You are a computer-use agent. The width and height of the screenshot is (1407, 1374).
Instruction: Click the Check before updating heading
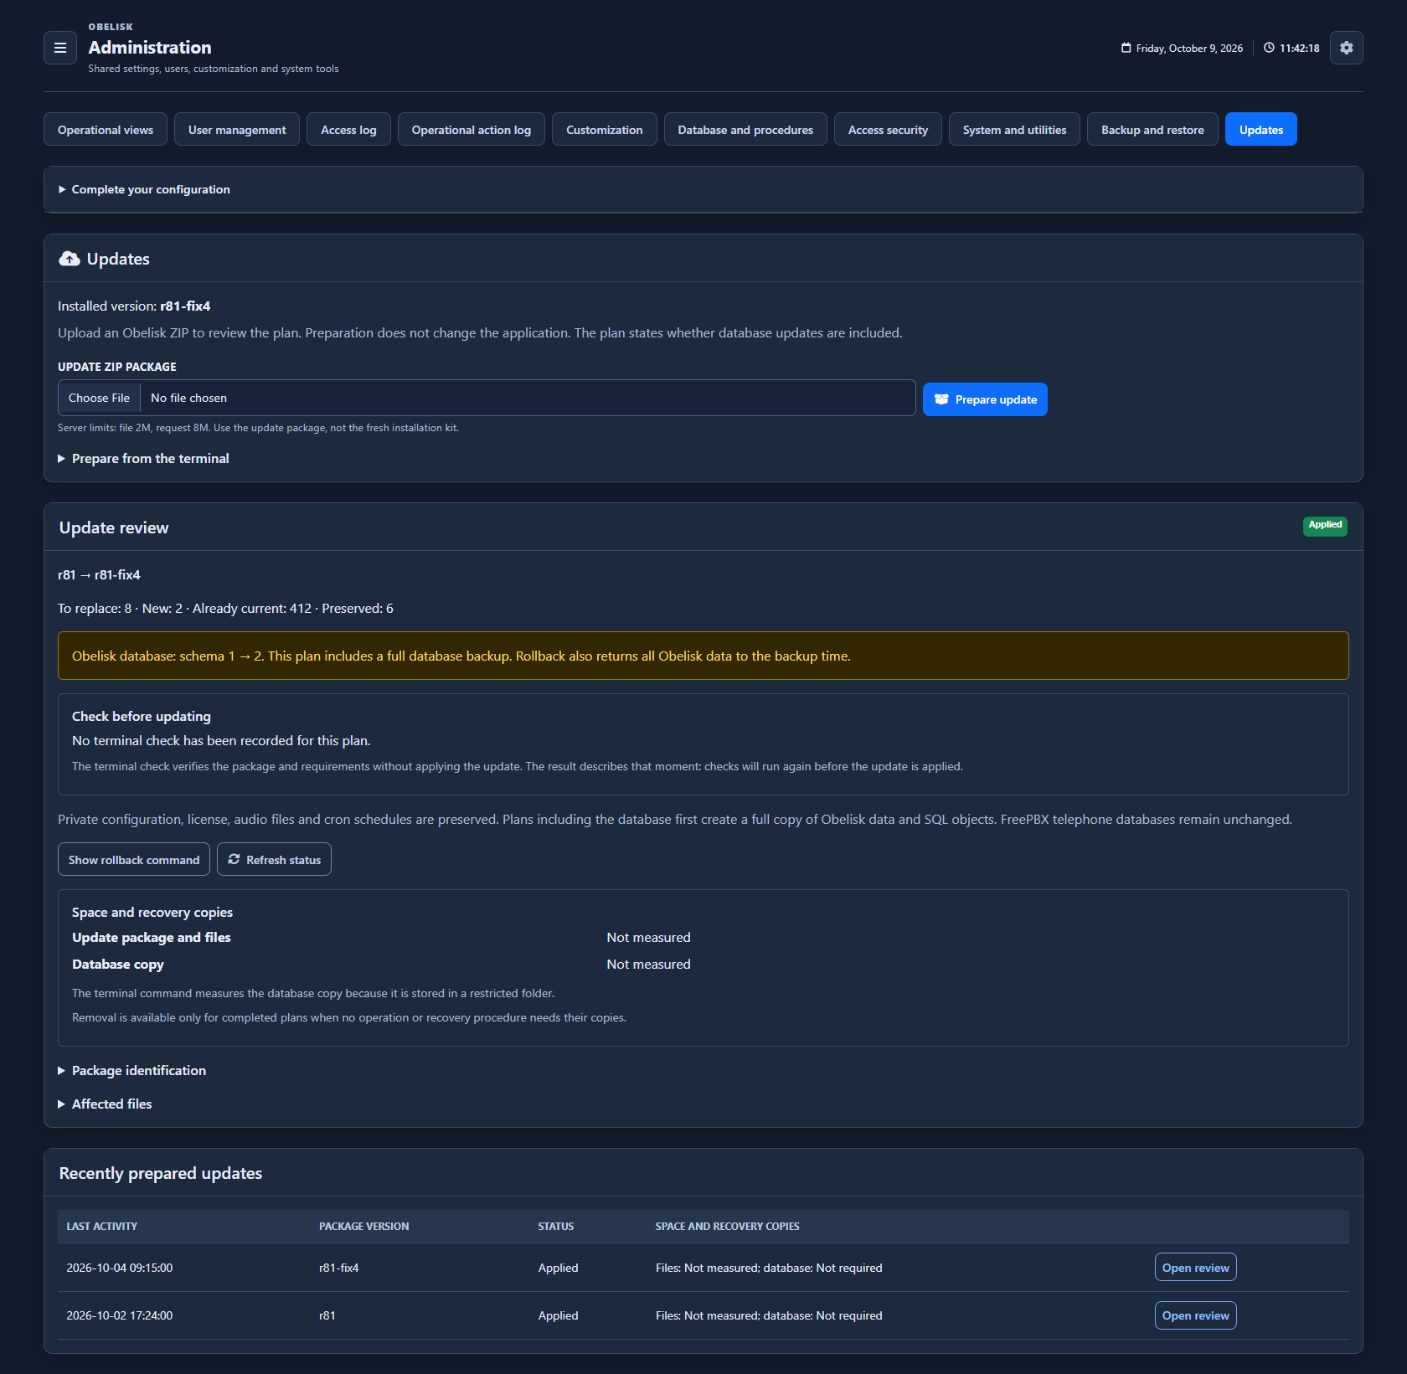tap(142, 717)
